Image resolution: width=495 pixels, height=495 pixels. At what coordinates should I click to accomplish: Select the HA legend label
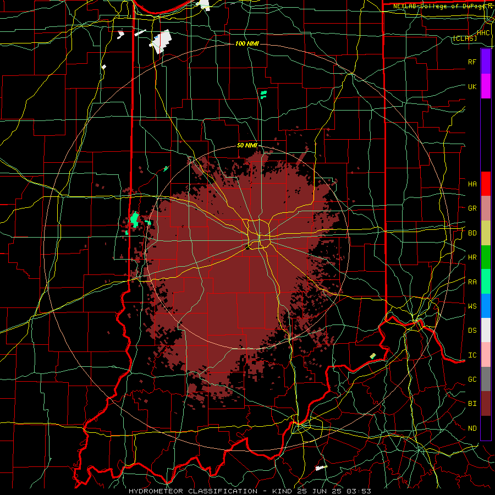click(472, 184)
